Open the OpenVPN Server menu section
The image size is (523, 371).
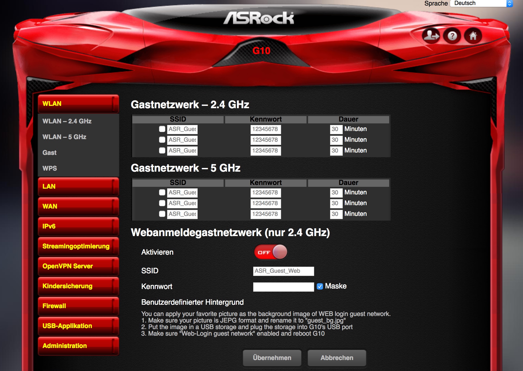click(x=78, y=266)
